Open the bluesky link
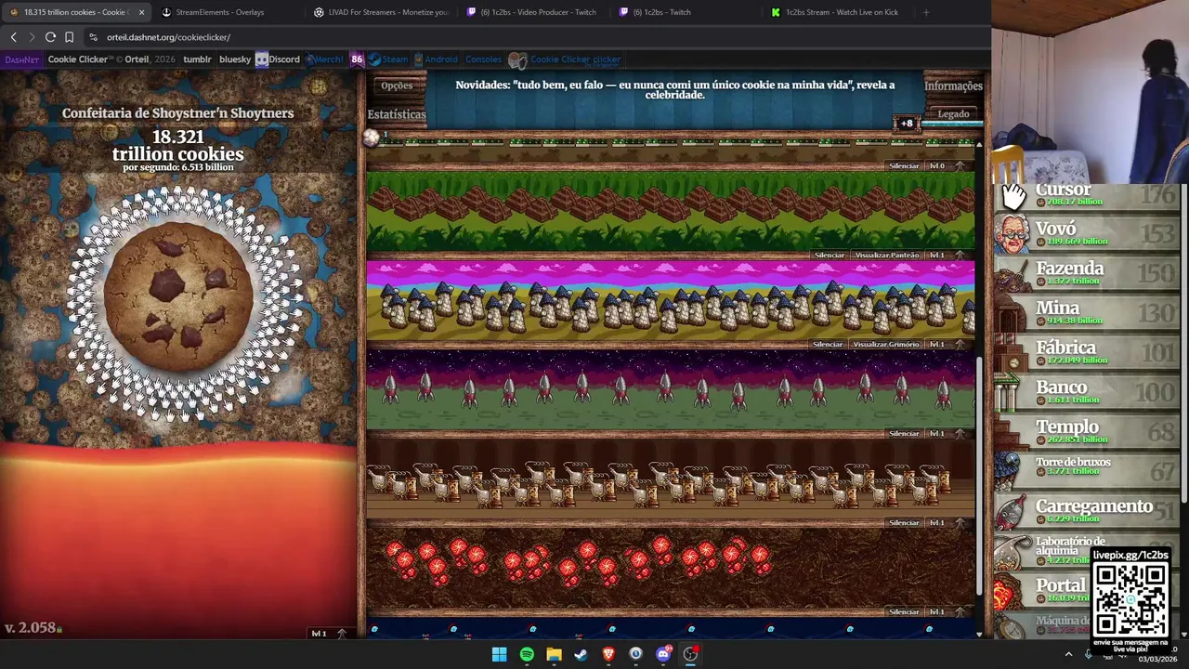This screenshot has width=1189, height=669. coord(235,59)
